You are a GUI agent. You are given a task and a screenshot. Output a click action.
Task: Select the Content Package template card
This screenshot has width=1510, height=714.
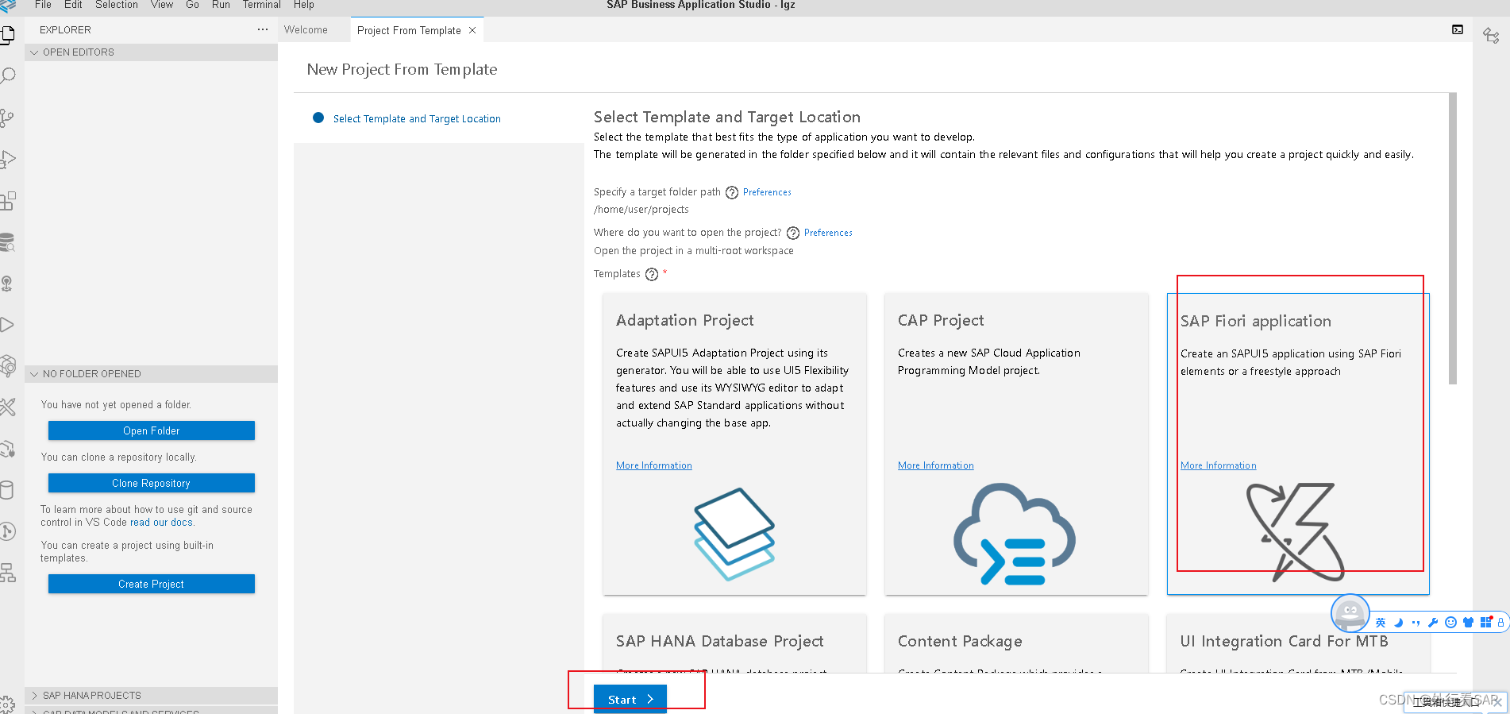tap(1016, 643)
